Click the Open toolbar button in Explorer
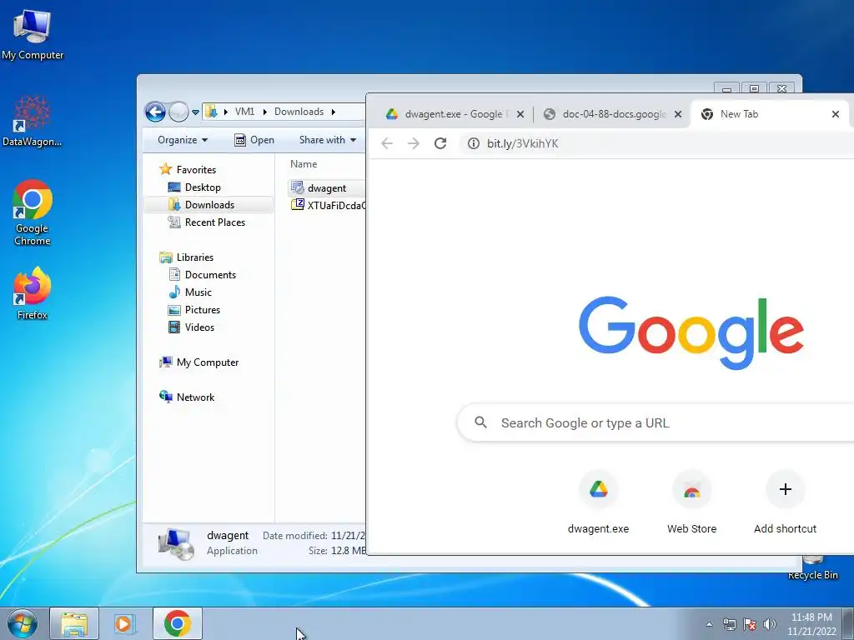The image size is (854, 640). (x=254, y=140)
